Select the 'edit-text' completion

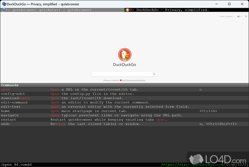pos(125,107)
